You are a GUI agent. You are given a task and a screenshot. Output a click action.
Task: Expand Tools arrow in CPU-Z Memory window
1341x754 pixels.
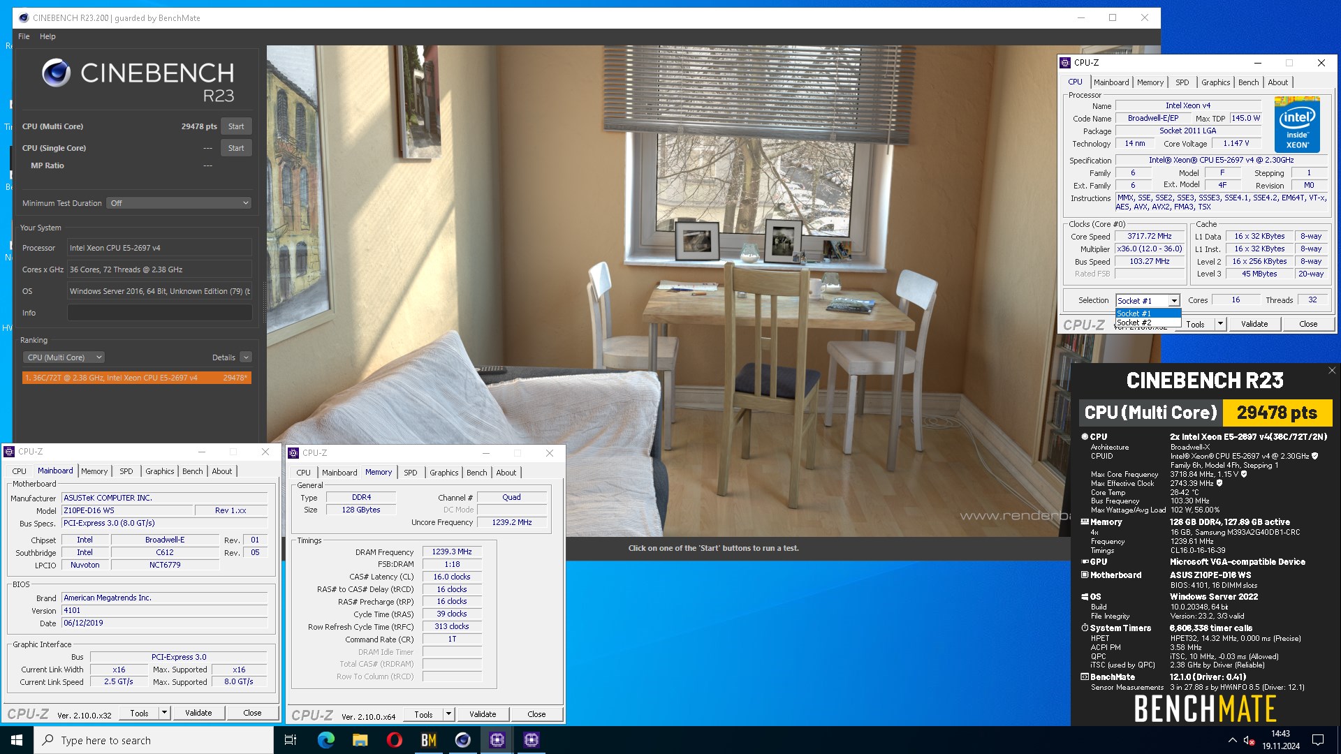pos(448,714)
